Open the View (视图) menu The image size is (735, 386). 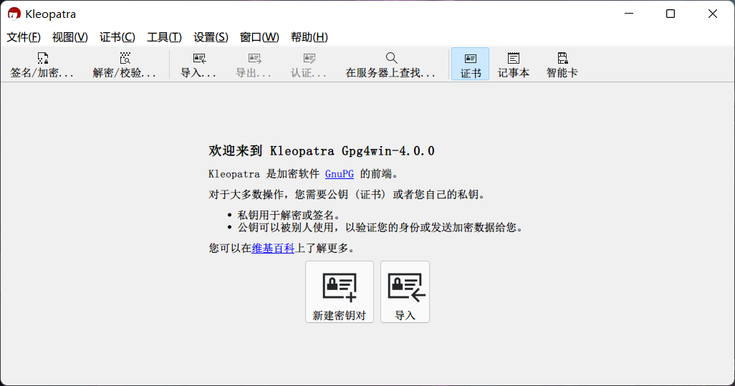click(x=69, y=37)
